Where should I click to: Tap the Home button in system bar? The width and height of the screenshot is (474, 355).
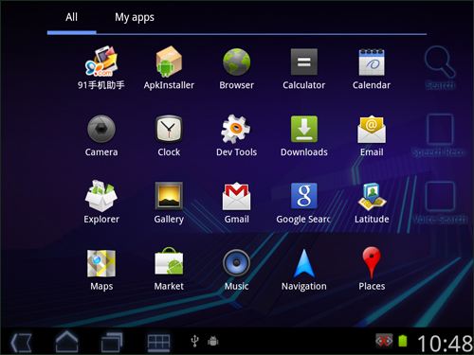coord(66,342)
